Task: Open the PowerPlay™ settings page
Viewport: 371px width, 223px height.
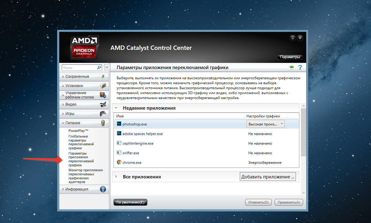Action: click(x=78, y=131)
